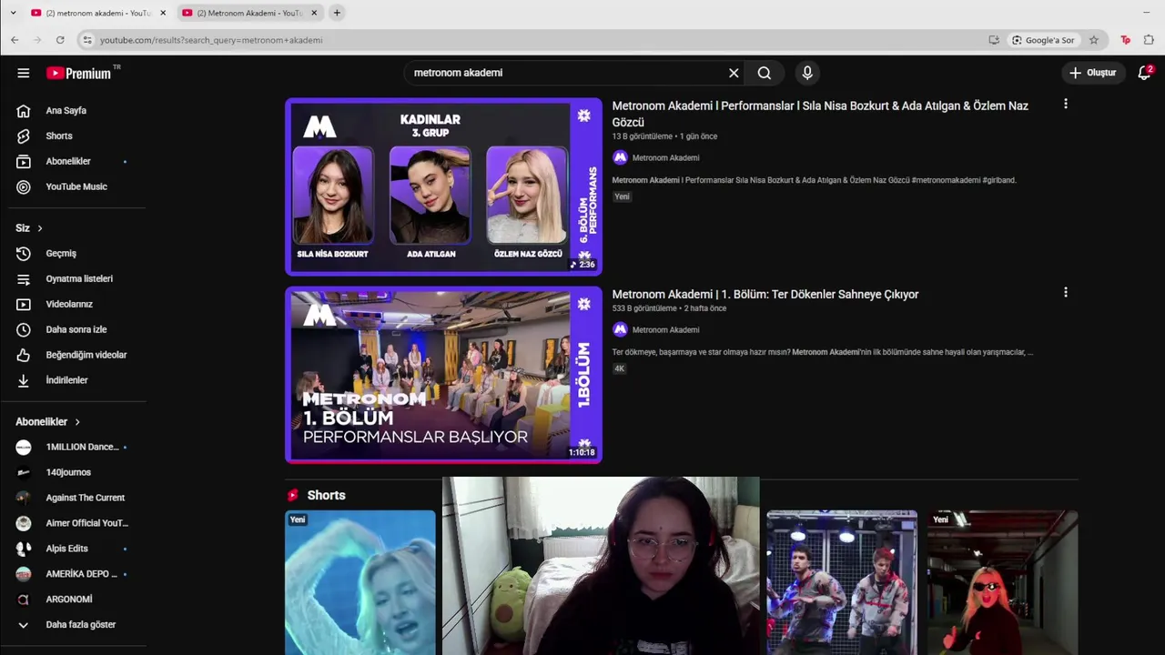
Task: Click the YouTube Premium logo
Action: (79, 73)
